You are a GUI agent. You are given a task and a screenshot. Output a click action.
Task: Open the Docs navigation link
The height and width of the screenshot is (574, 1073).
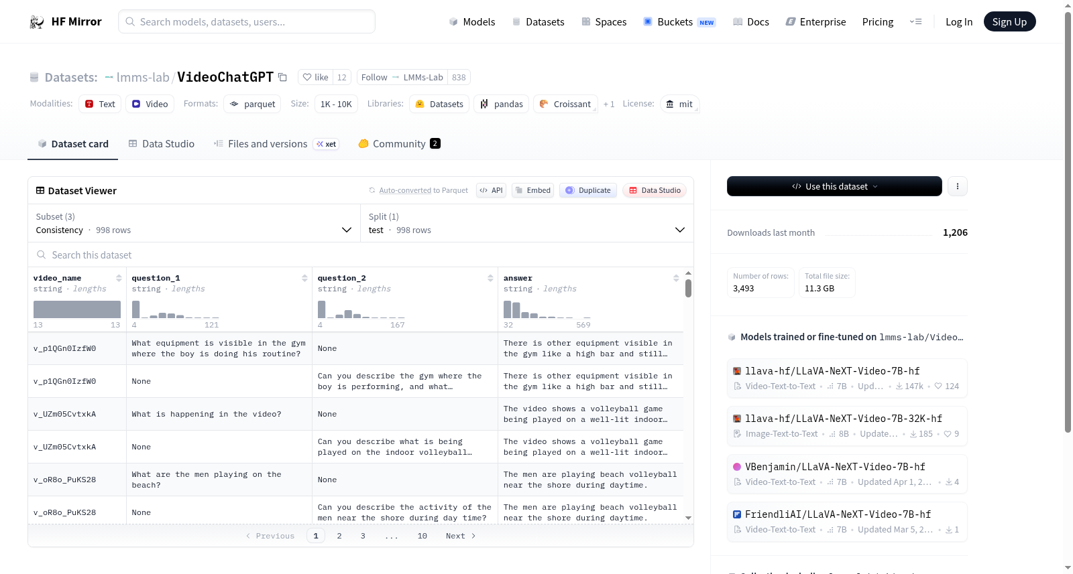click(x=751, y=22)
